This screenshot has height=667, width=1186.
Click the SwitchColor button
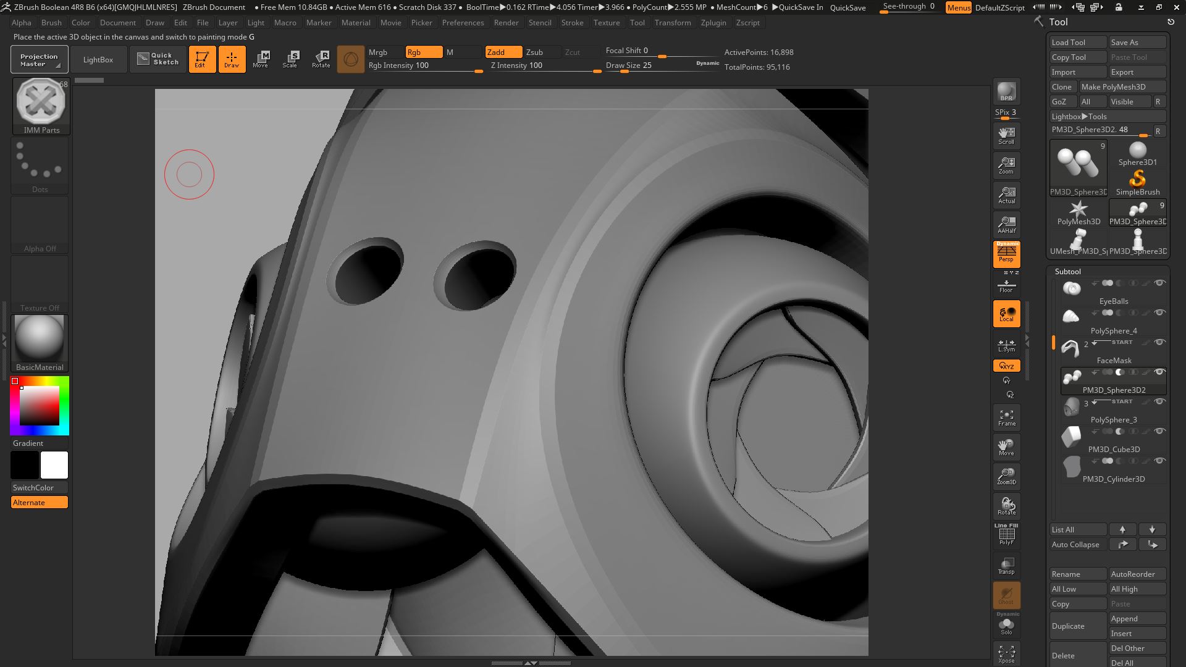40,487
